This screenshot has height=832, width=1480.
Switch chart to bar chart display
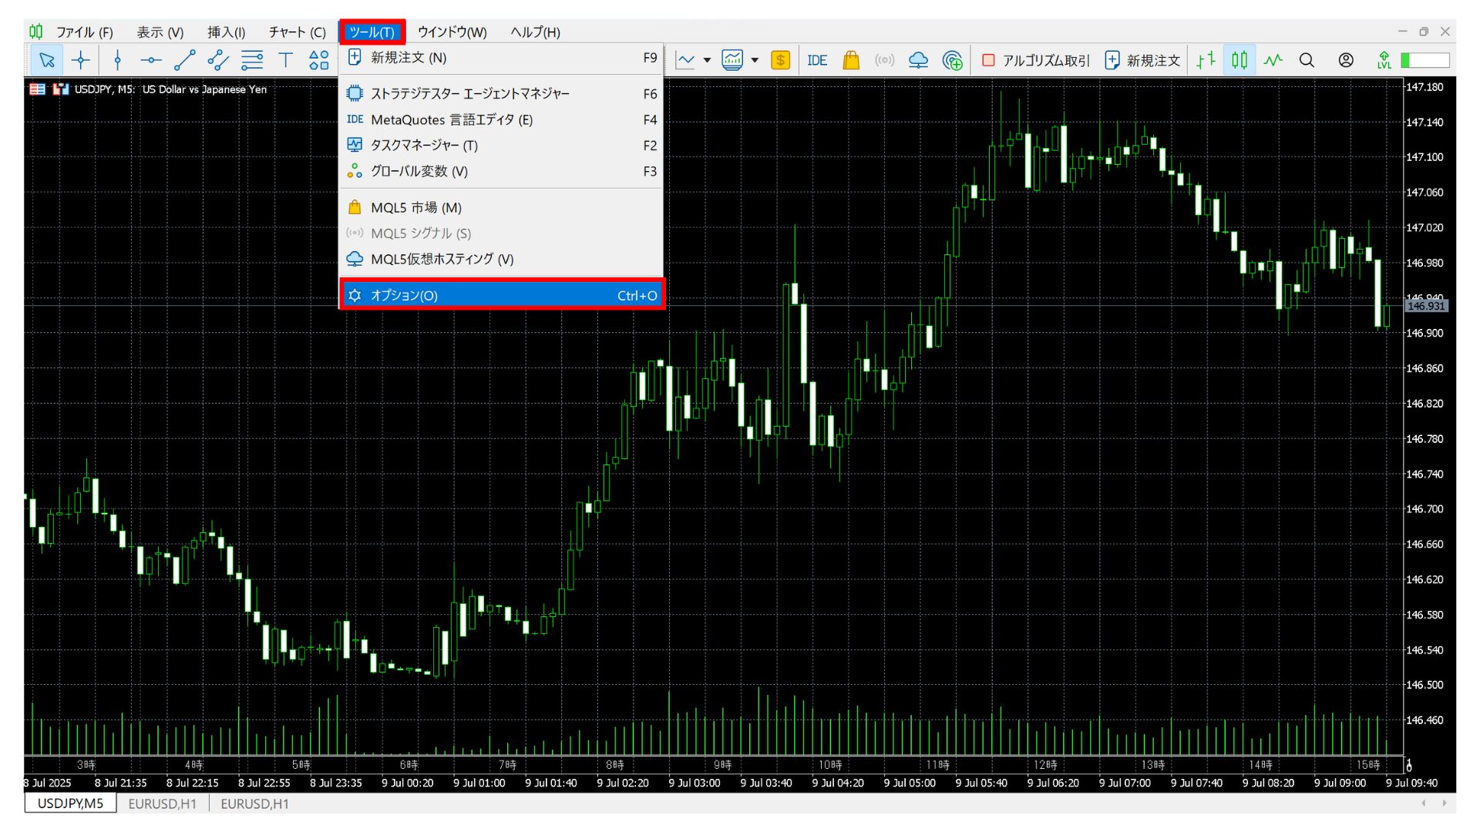pyautogui.click(x=1206, y=60)
